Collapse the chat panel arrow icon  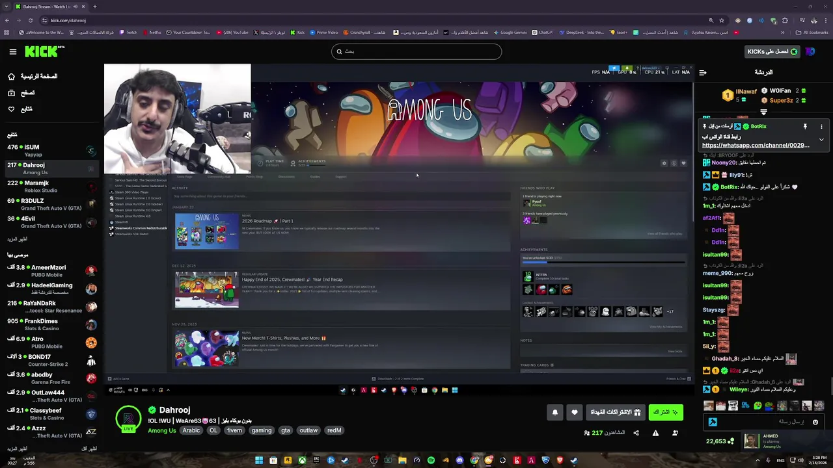[702, 73]
